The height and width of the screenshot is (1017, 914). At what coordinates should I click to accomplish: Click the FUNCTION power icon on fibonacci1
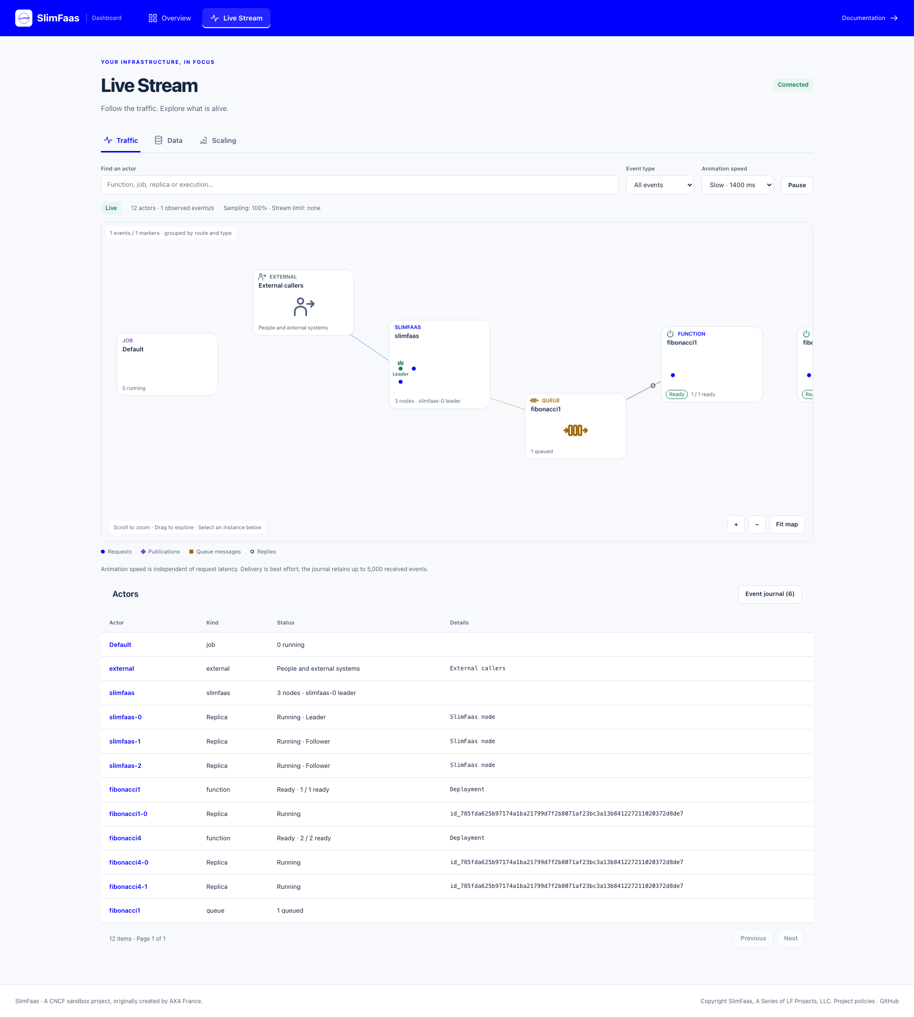[670, 333]
